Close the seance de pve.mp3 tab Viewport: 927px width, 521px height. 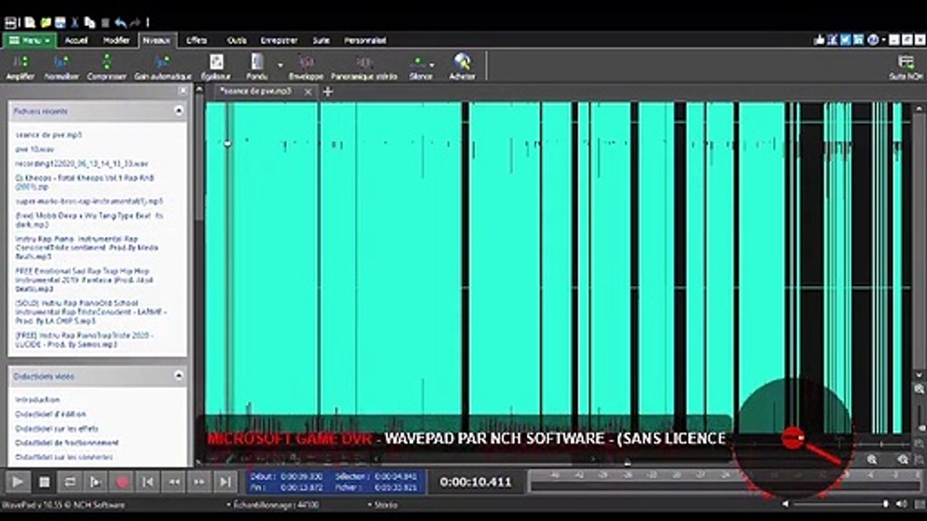(x=308, y=92)
